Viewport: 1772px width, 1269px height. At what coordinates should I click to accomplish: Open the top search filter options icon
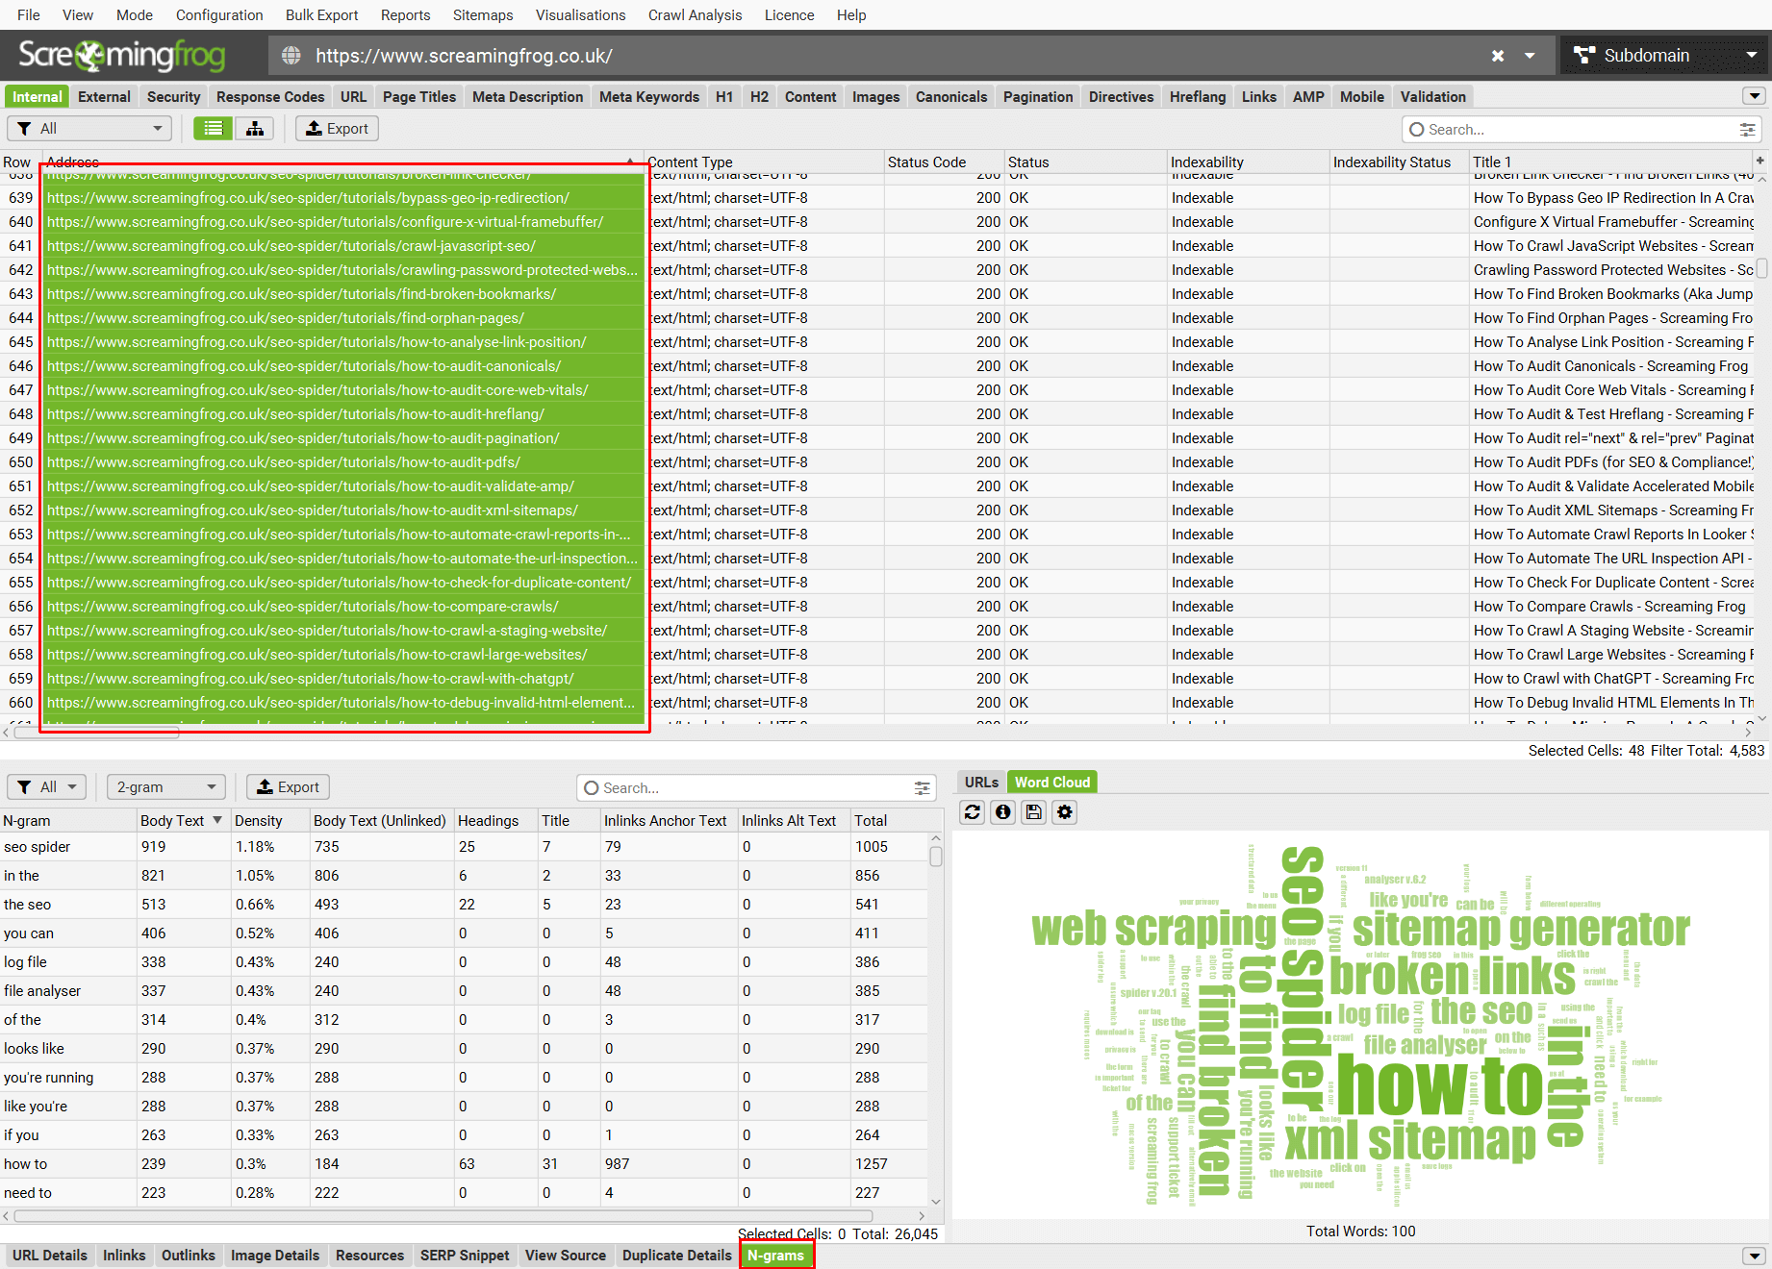point(1747,130)
